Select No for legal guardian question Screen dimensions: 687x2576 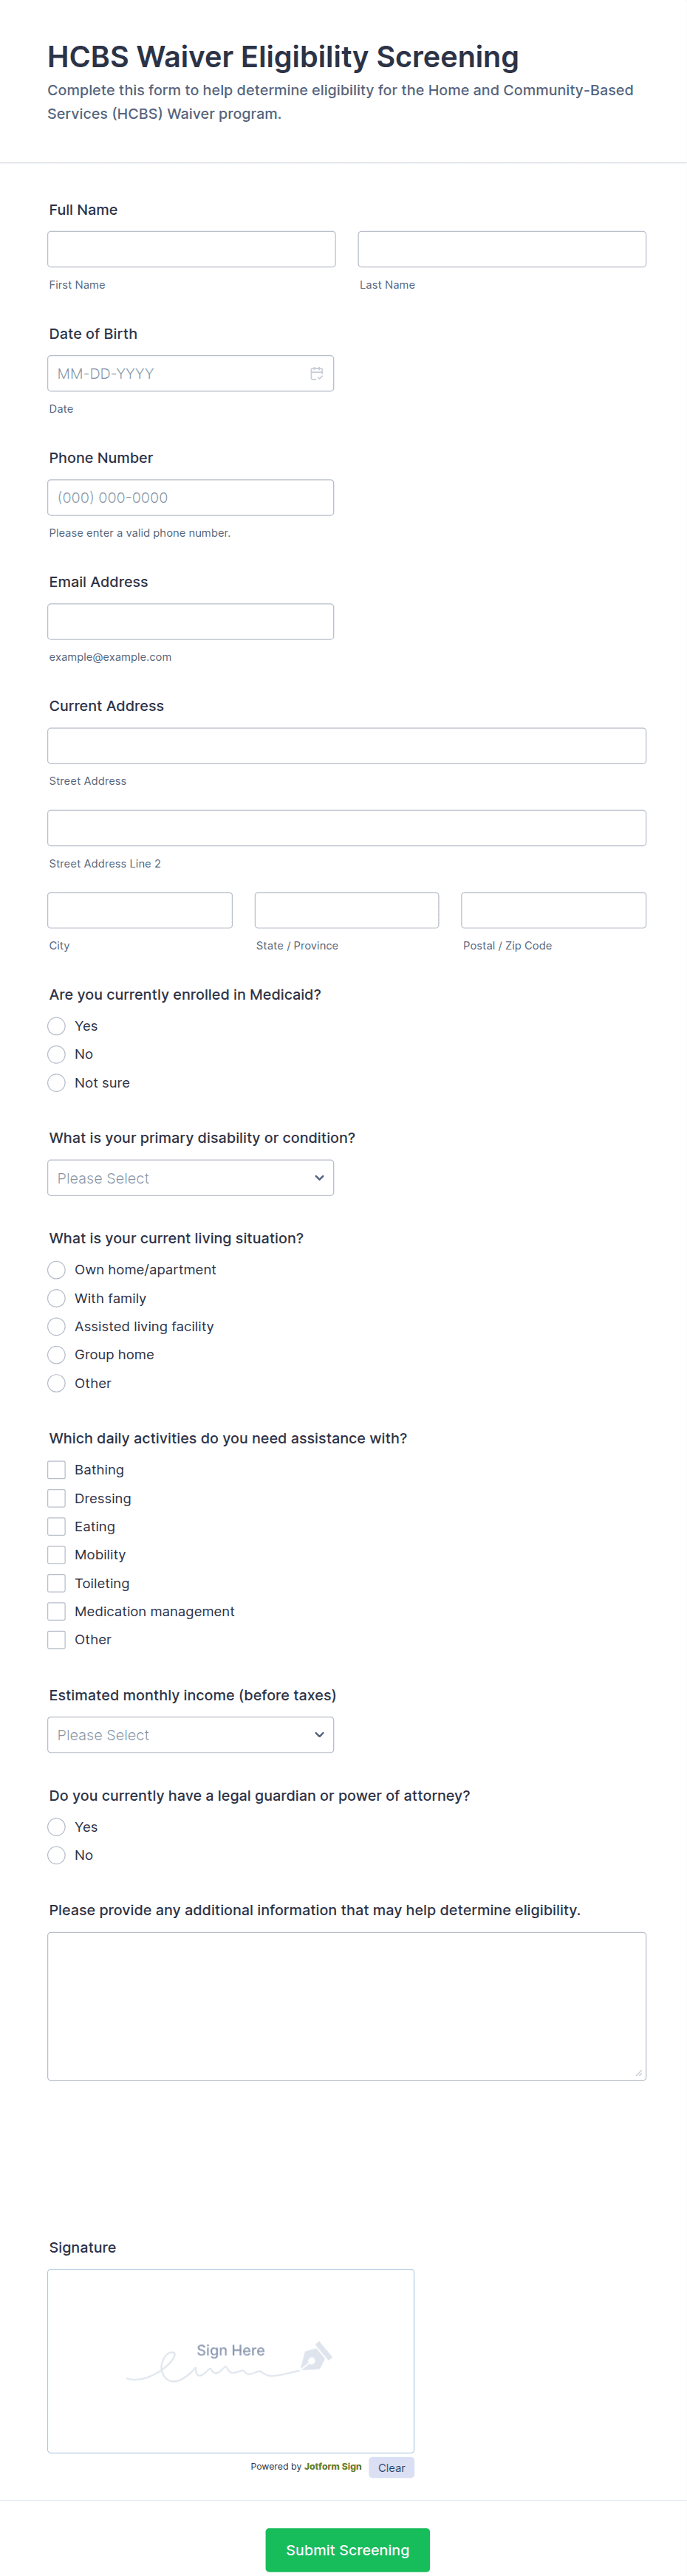pos(57,1855)
